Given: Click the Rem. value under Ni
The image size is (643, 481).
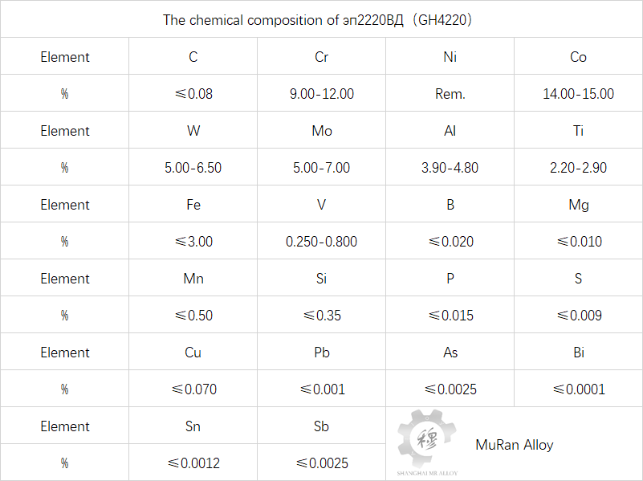Looking at the screenshot, I should coord(450,94).
